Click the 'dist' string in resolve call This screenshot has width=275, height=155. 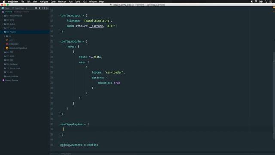(111, 26)
